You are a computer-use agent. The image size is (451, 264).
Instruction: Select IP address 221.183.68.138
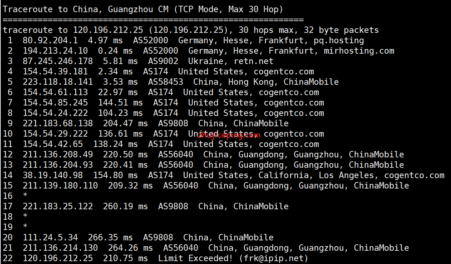58,123
